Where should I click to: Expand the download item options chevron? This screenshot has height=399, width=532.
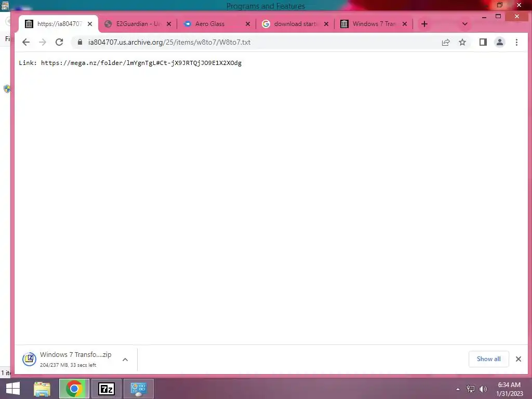click(x=125, y=360)
